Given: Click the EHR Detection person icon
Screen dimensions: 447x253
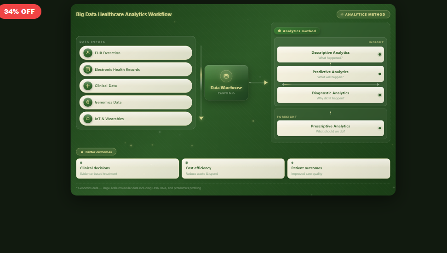Looking at the screenshot, I should tap(88, 53).
